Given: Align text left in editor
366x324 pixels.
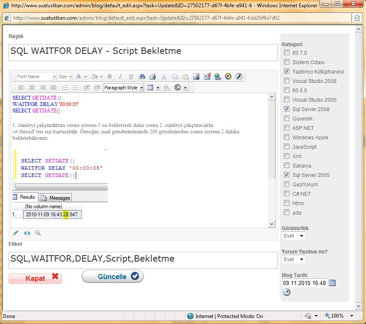Looking at the screenshot, I should click(x=21, y=88).
